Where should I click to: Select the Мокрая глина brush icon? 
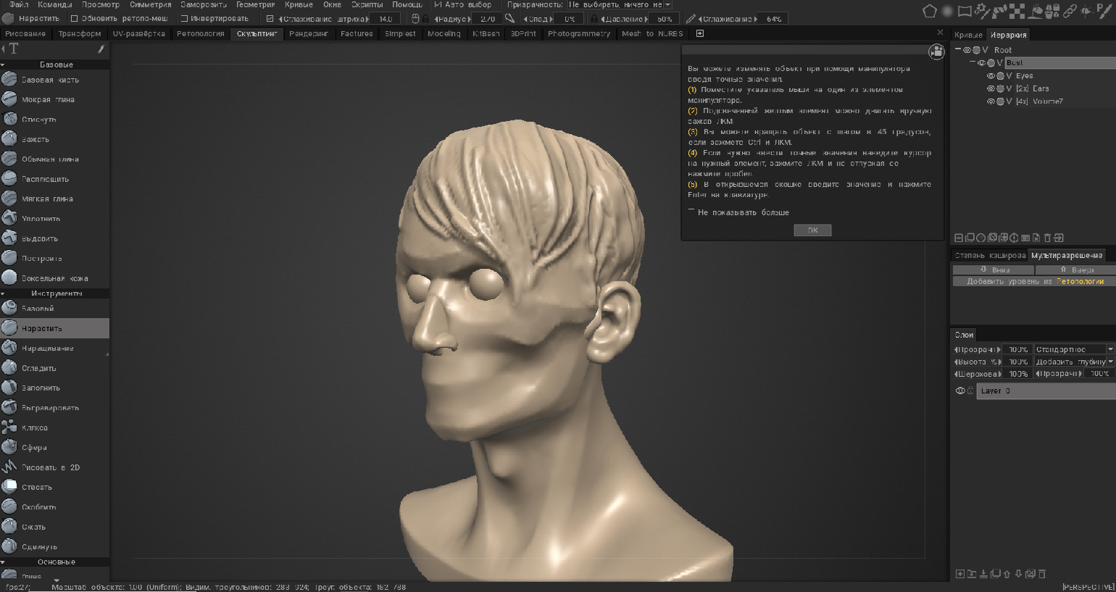(9, 99)
